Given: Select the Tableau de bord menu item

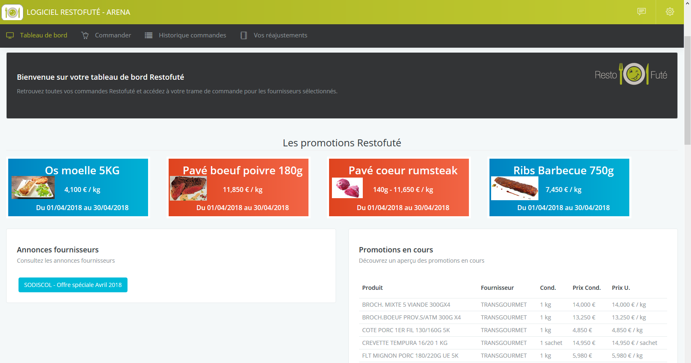Looking at the screenshot, I should point(43,35).
